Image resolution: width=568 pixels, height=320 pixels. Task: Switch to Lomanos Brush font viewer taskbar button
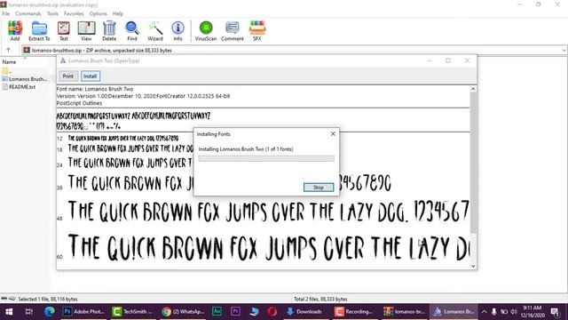click(x=454, y=312)
